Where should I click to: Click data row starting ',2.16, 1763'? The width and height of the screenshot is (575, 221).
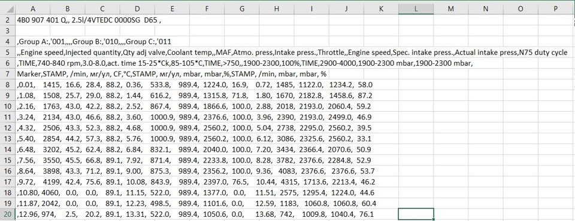(194, 106)
